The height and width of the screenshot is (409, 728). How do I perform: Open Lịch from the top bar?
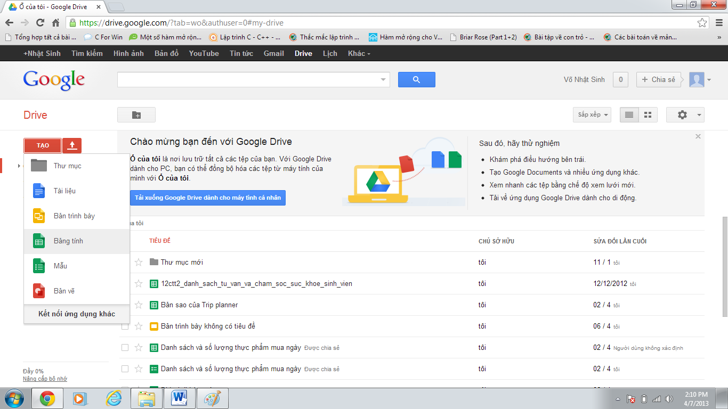(x=330, y=53)
